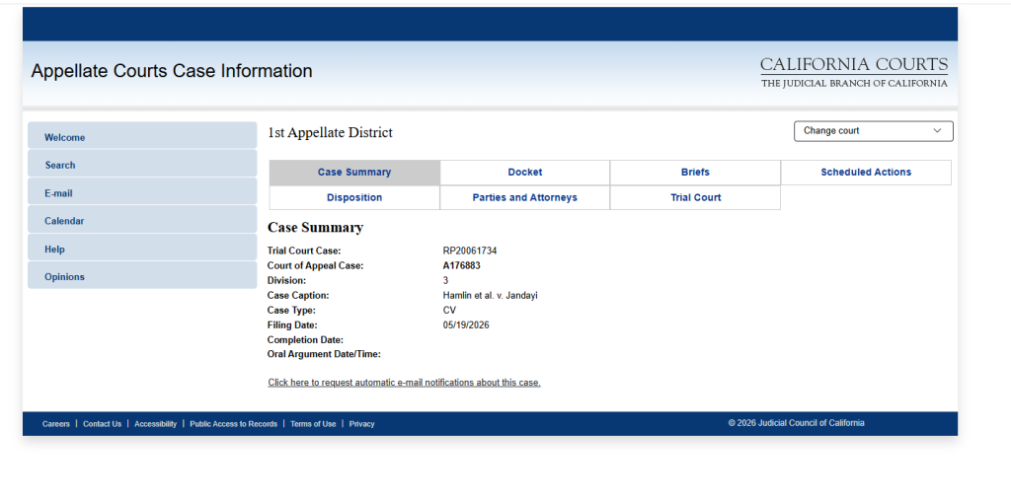
Task: Open Opinions in the sidebar
Action: pos(142,275)
